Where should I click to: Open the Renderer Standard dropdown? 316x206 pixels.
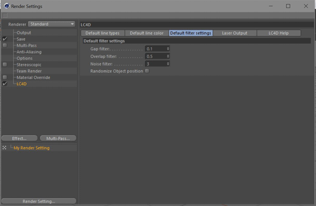pos(51,24)
